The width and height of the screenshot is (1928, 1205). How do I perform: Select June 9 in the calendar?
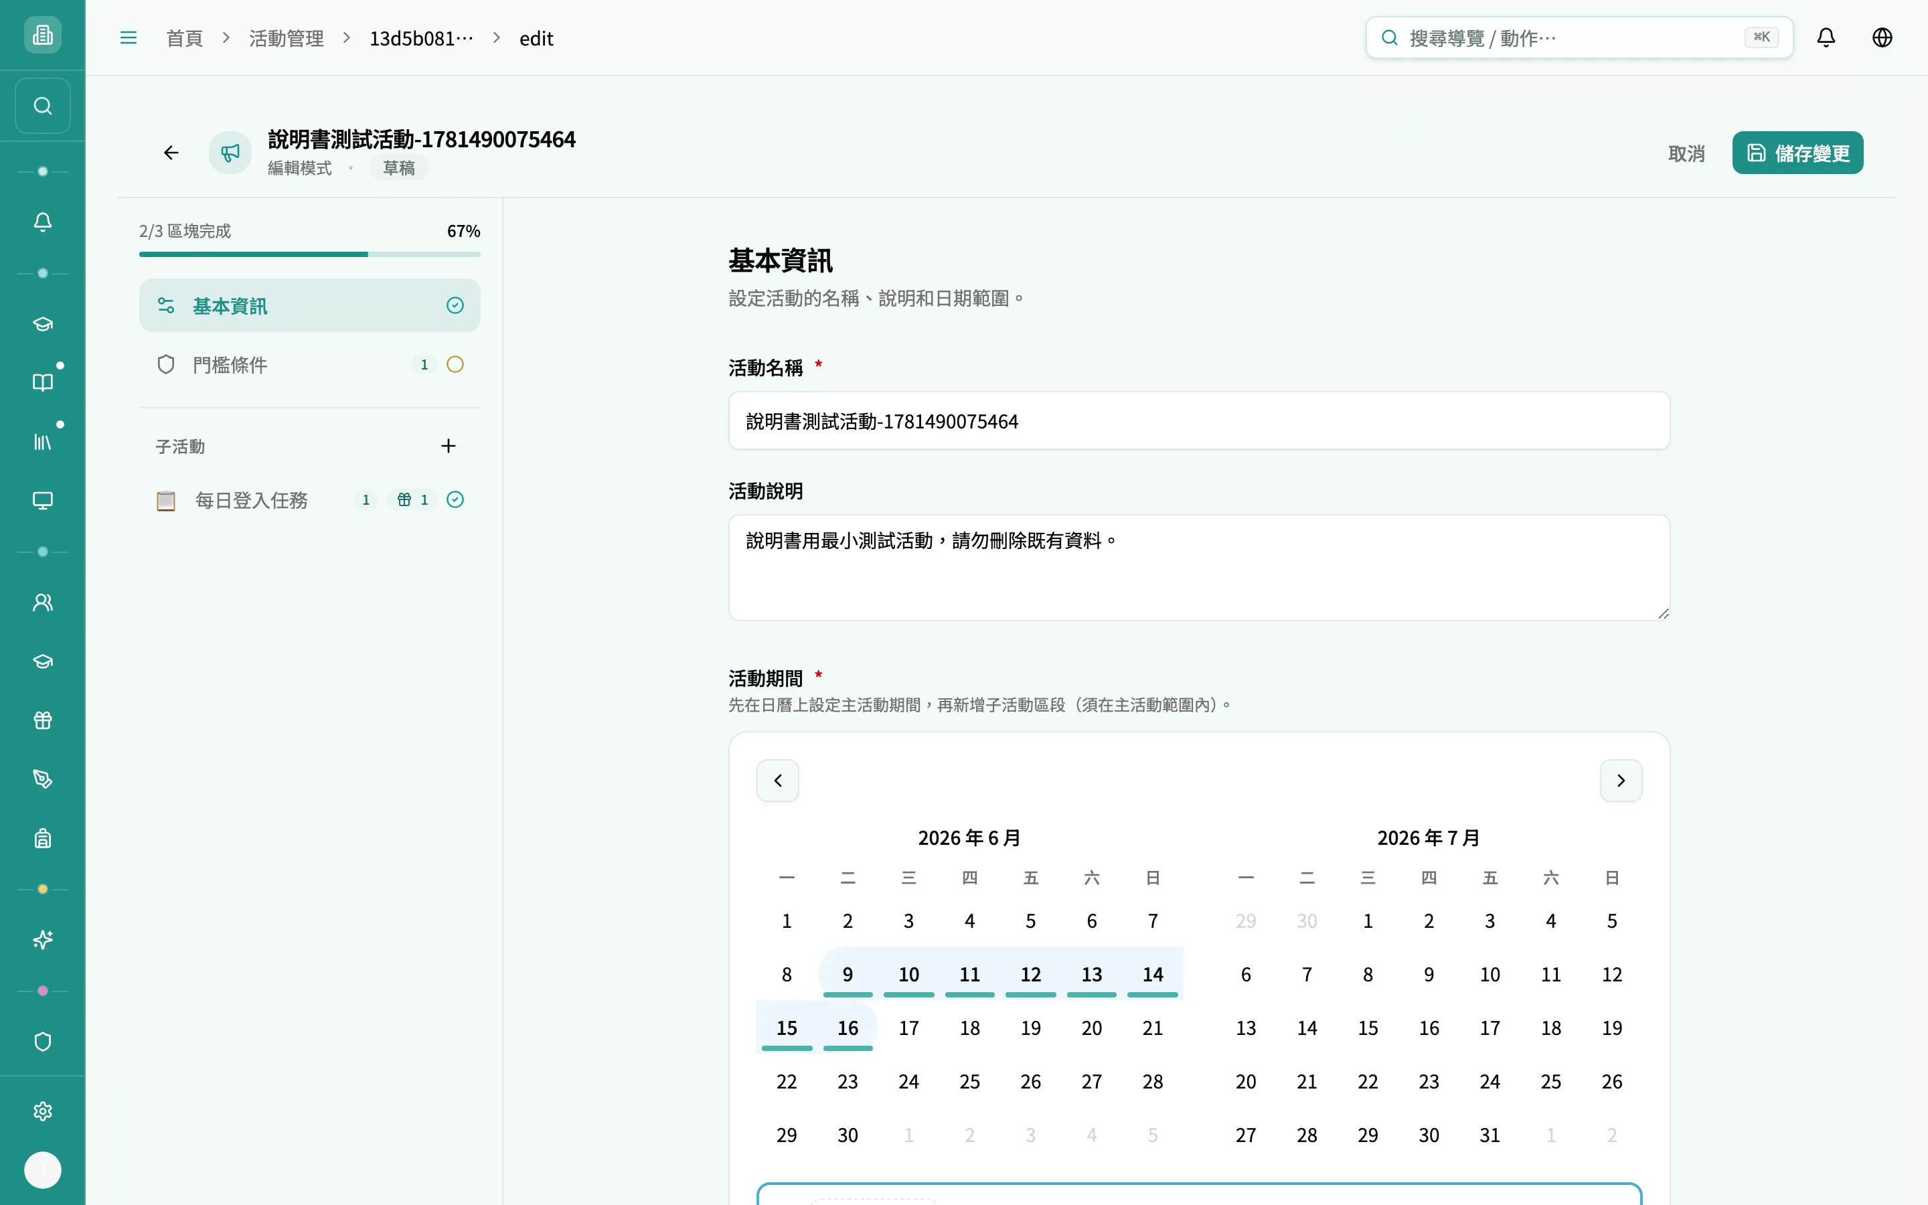[x=848, y=974]
